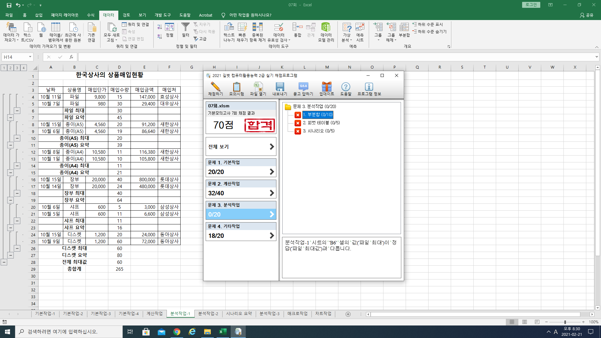Open the 수식 ribbon tab
The image size is (601, 338).
(x=91, y=15)
